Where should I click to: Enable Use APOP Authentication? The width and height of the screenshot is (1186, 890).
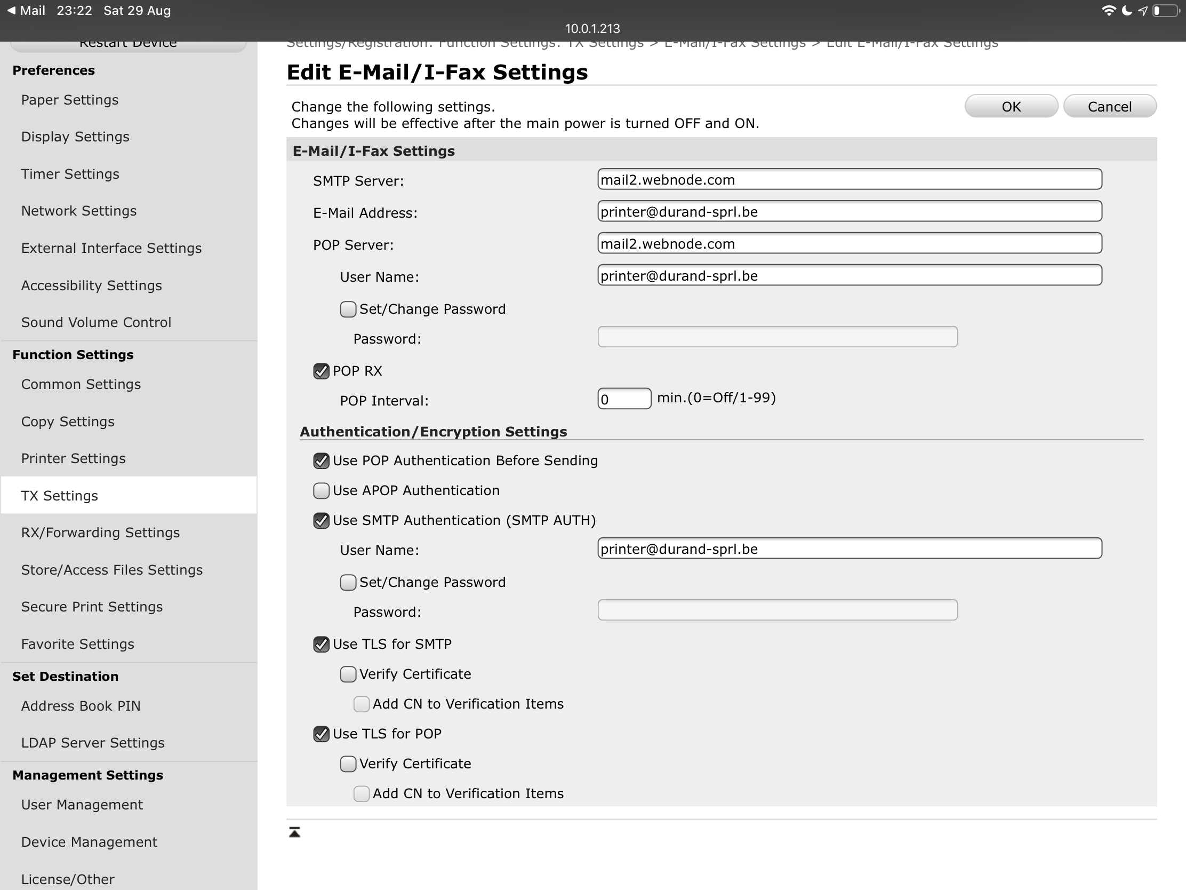click(x=321, y=491)
